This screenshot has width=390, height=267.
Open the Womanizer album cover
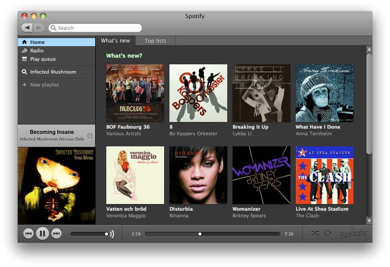tap(261, 175)
